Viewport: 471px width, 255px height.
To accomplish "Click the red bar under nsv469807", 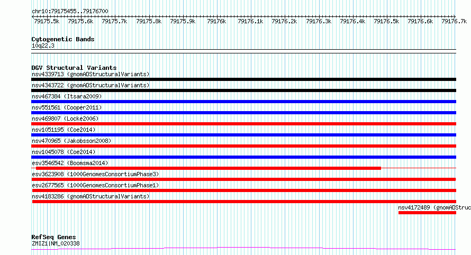I will [x=243, y=124].
